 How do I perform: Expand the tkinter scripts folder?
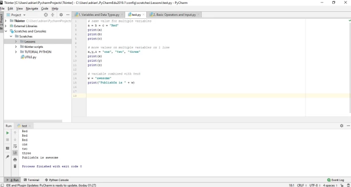pyautogui.click(x=16, y=47)
